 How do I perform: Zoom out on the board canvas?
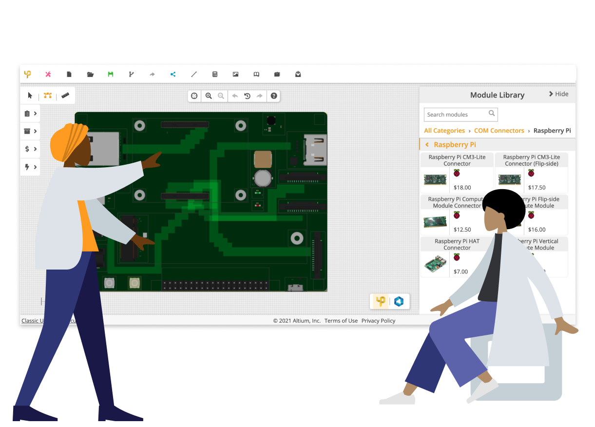coord(221,96)
